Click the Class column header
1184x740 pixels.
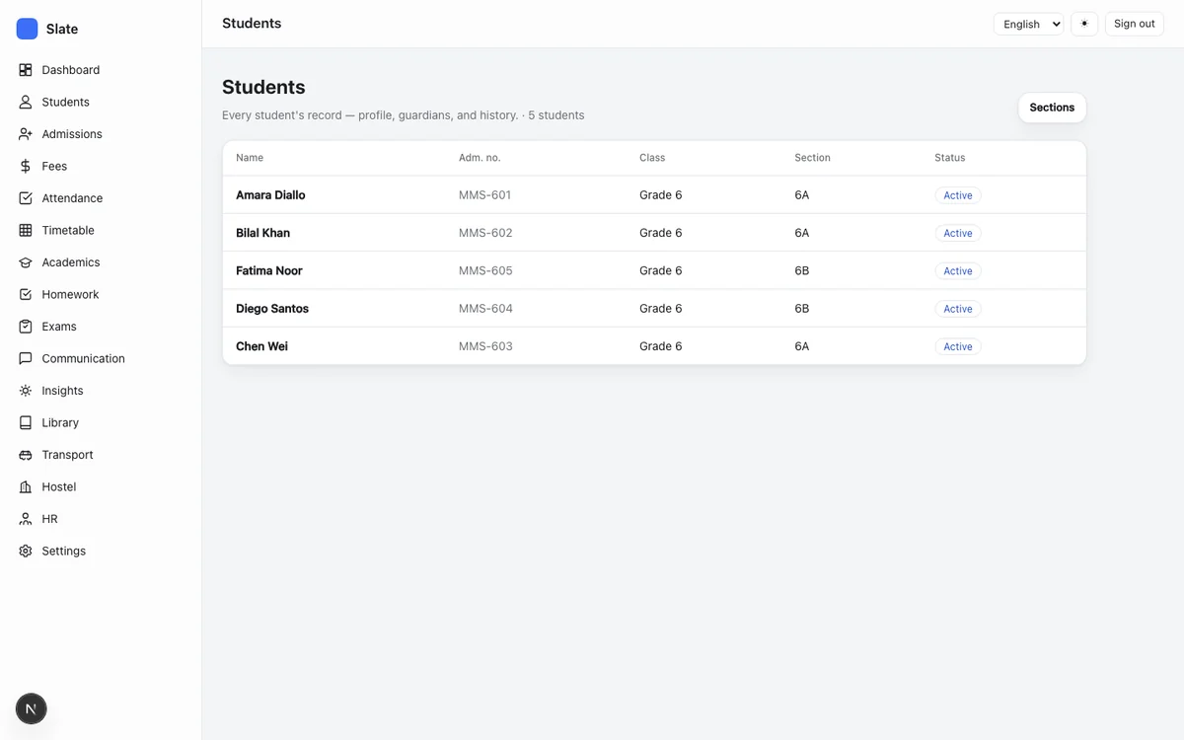(652, 158)
